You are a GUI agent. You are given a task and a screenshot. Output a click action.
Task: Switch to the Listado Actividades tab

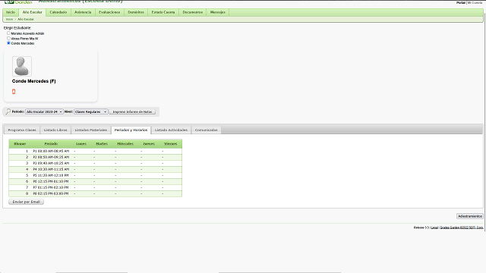[x=171, y=130]
